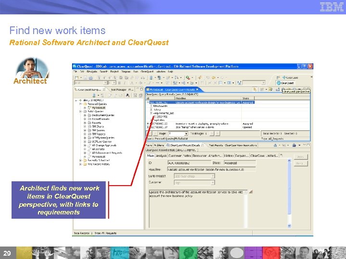The width and height of the screenshot is (346, 259).
Task: Open the Window menu
Action: coord(161,71)
